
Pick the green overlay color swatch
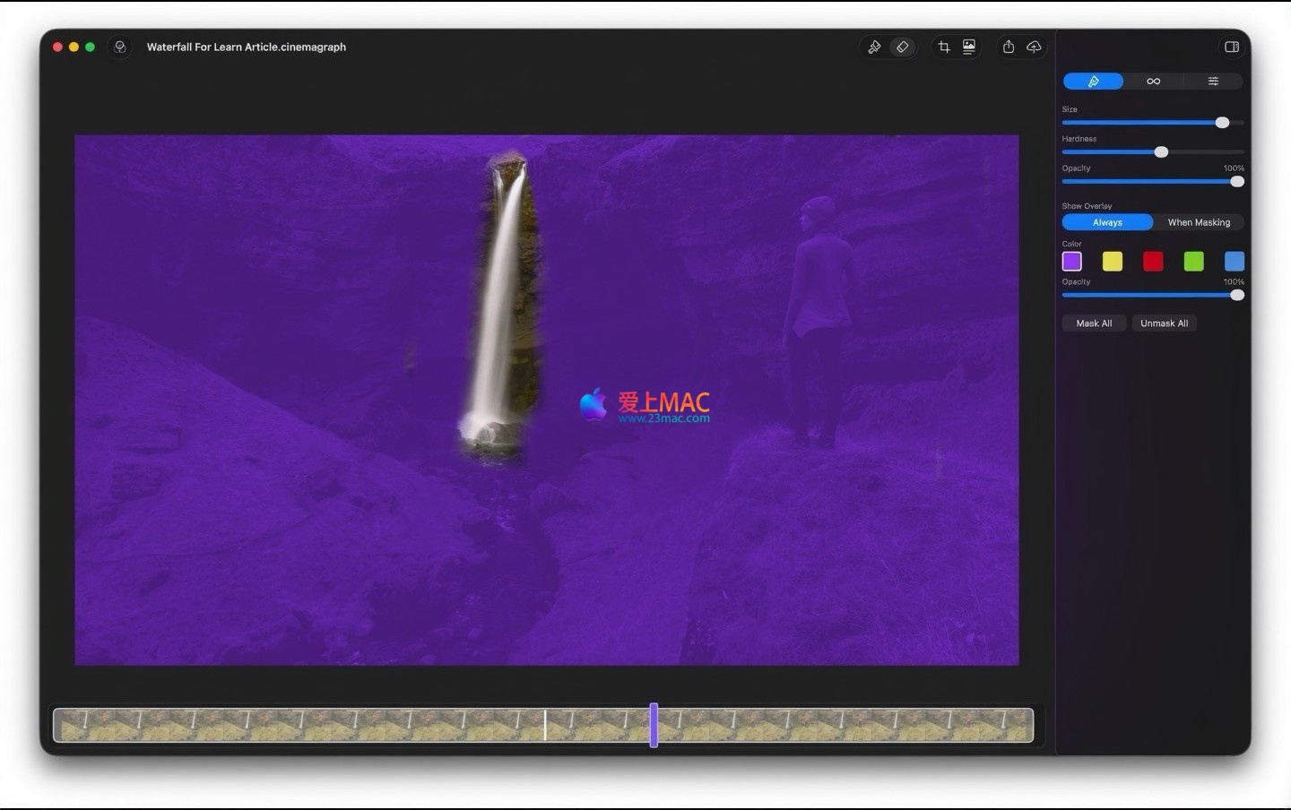pyautogui.click(x=1193, y=261)
